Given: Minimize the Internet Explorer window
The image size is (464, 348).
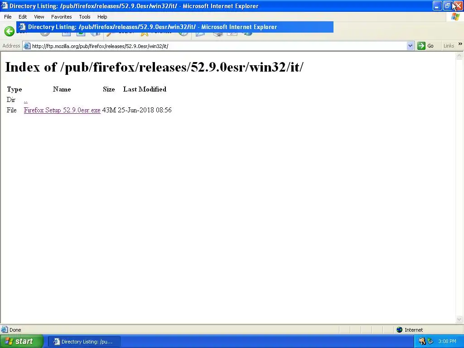Looking at the screenshot, I should [x=437, y=5].
